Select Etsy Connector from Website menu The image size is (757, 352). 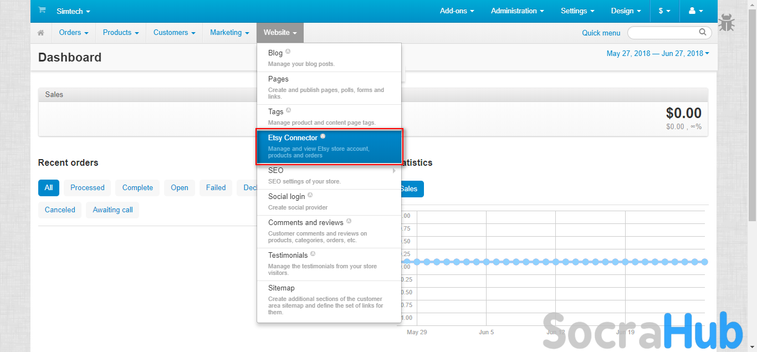click(329, 146)
